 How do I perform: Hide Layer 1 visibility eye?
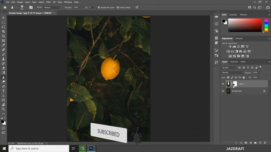tap(223, 84)
